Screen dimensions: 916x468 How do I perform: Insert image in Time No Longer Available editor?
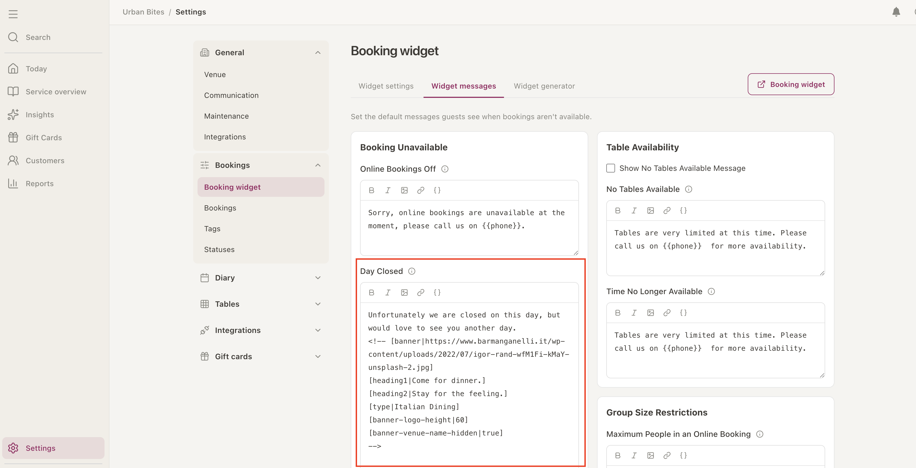pyautogui.click(x=650, y=313)
